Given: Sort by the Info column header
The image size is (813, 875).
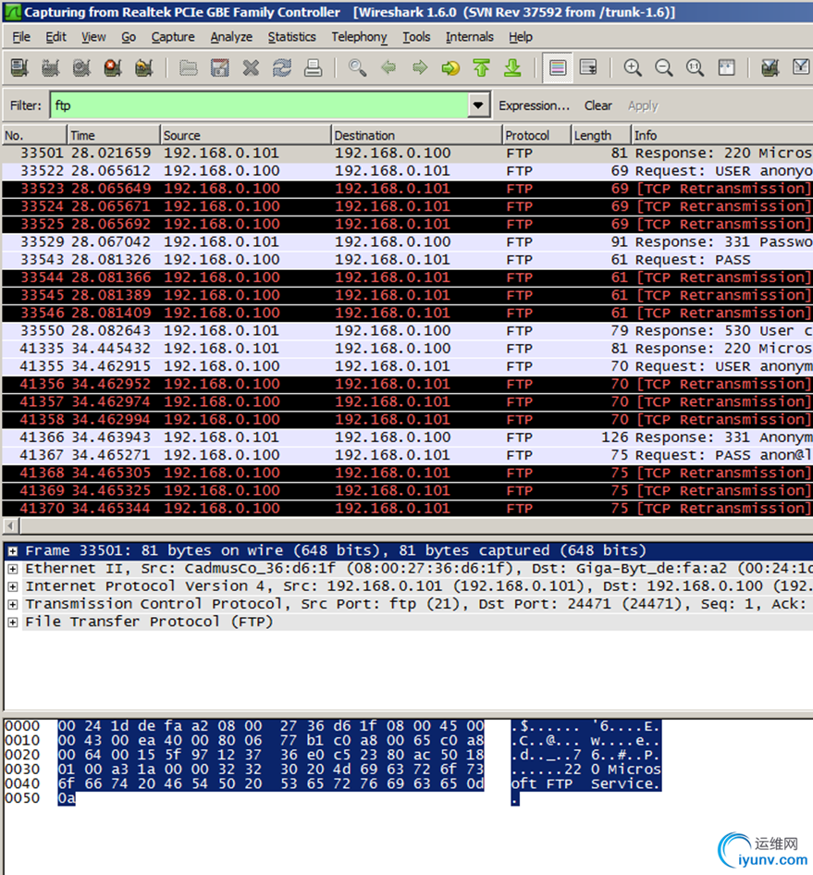Looking at the screenshot, I should pos(722,135).
